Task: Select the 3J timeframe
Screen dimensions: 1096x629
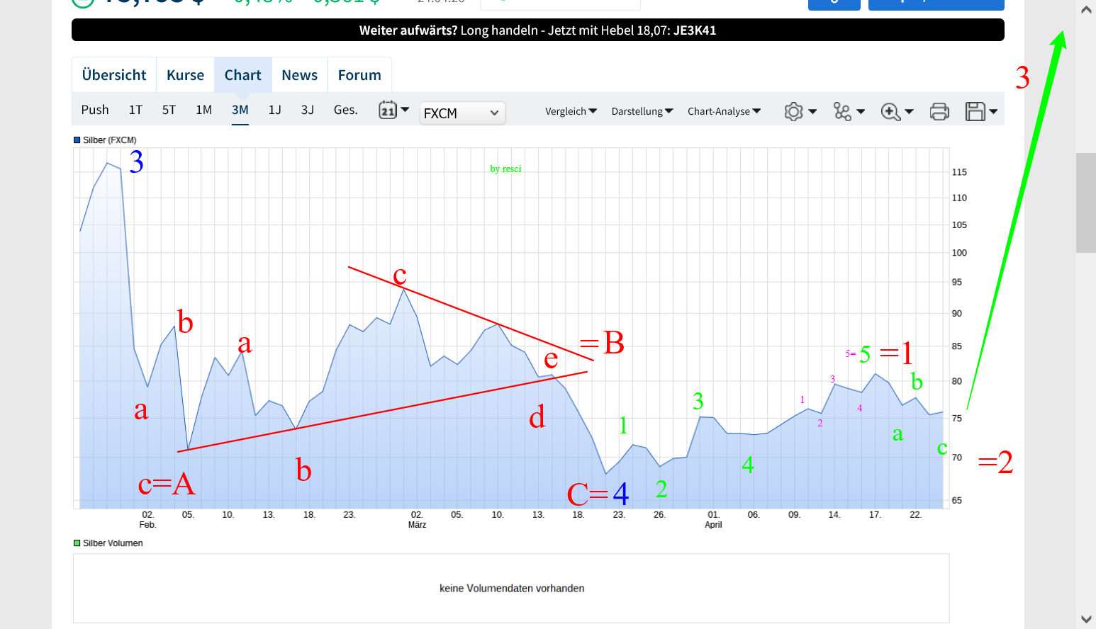Action: tap(308, 110)
